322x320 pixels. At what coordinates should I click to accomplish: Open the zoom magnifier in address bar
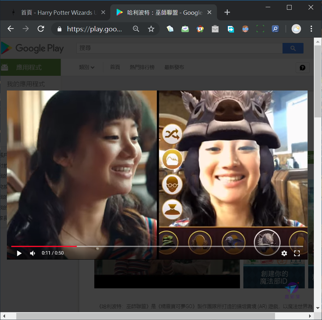click(x=136, y=29)
